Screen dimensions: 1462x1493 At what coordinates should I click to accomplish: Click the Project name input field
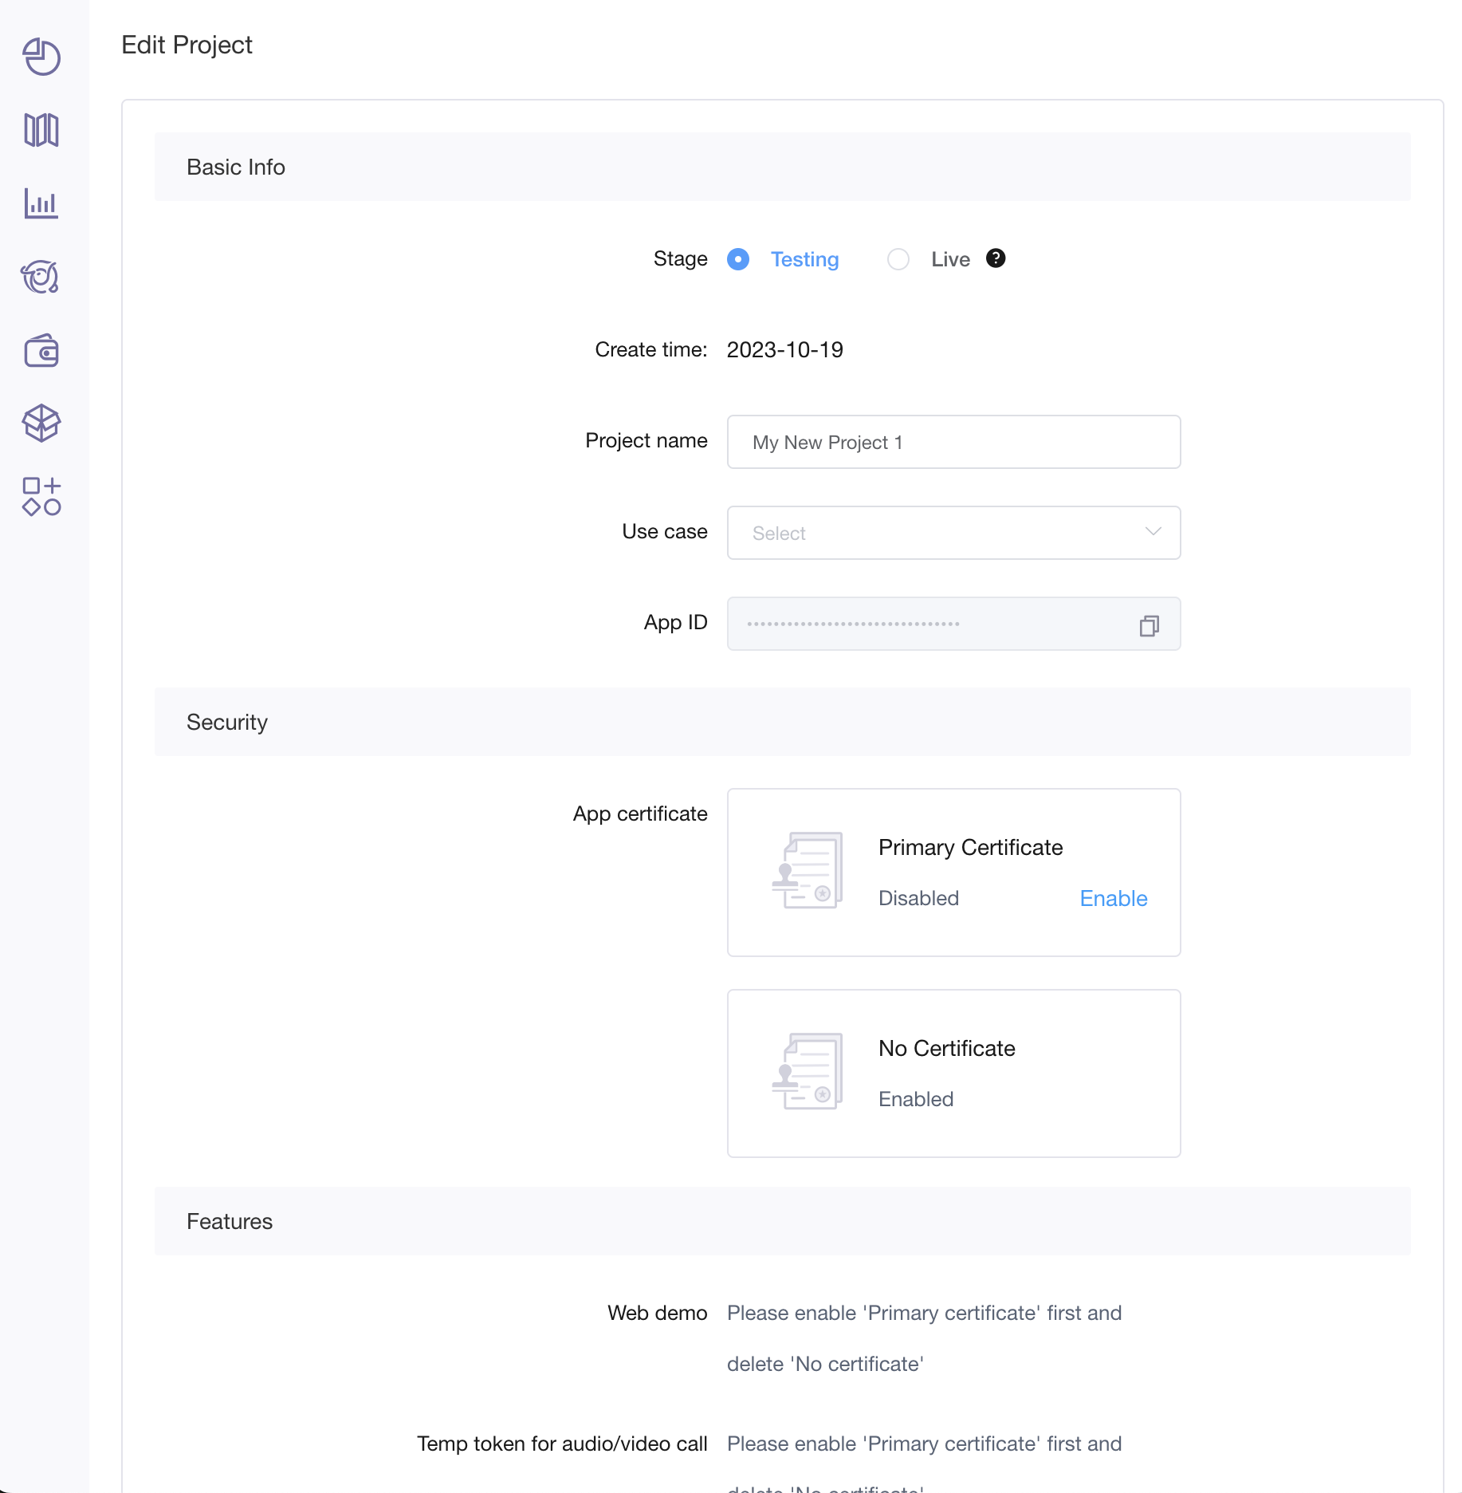coord(953,442)
